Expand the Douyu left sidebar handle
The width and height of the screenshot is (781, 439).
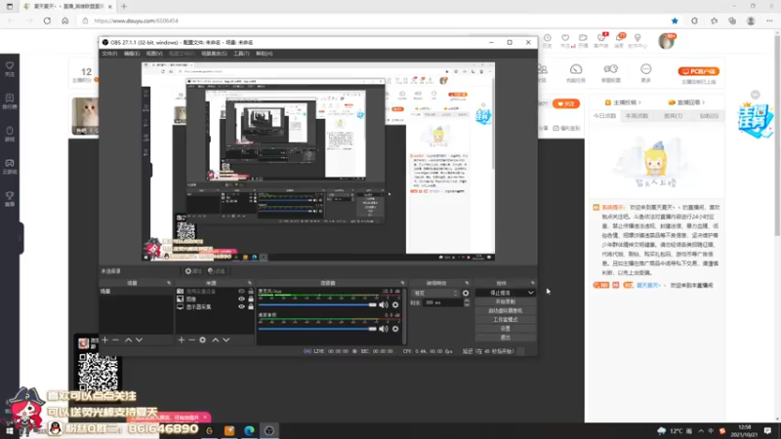click(x=21, y=239)
